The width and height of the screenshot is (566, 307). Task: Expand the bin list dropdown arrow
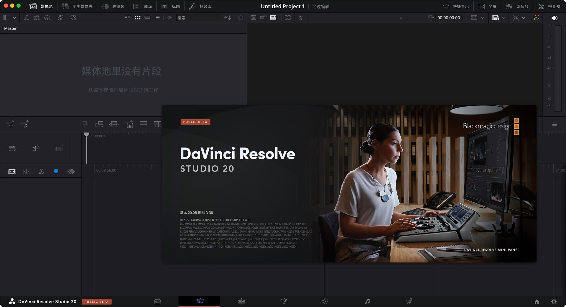pyautogui.click(x=14, y=18)
